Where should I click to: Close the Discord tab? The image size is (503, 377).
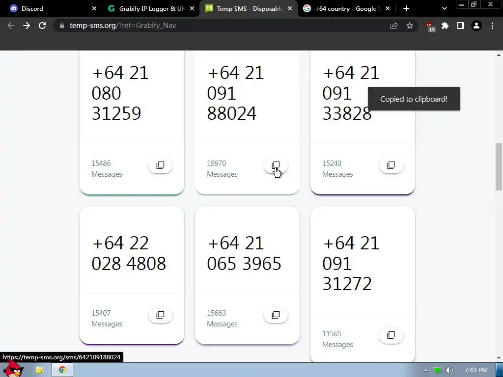click(94, 9)
